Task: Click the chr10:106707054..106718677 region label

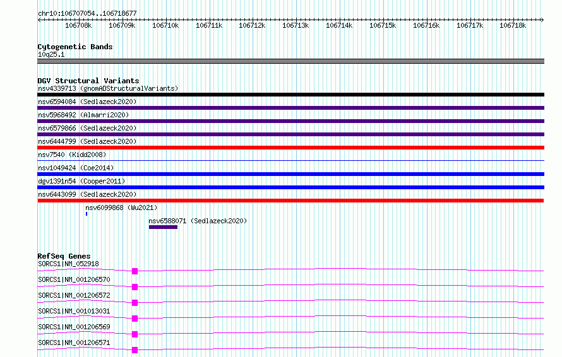Action: tap(87, 13)
